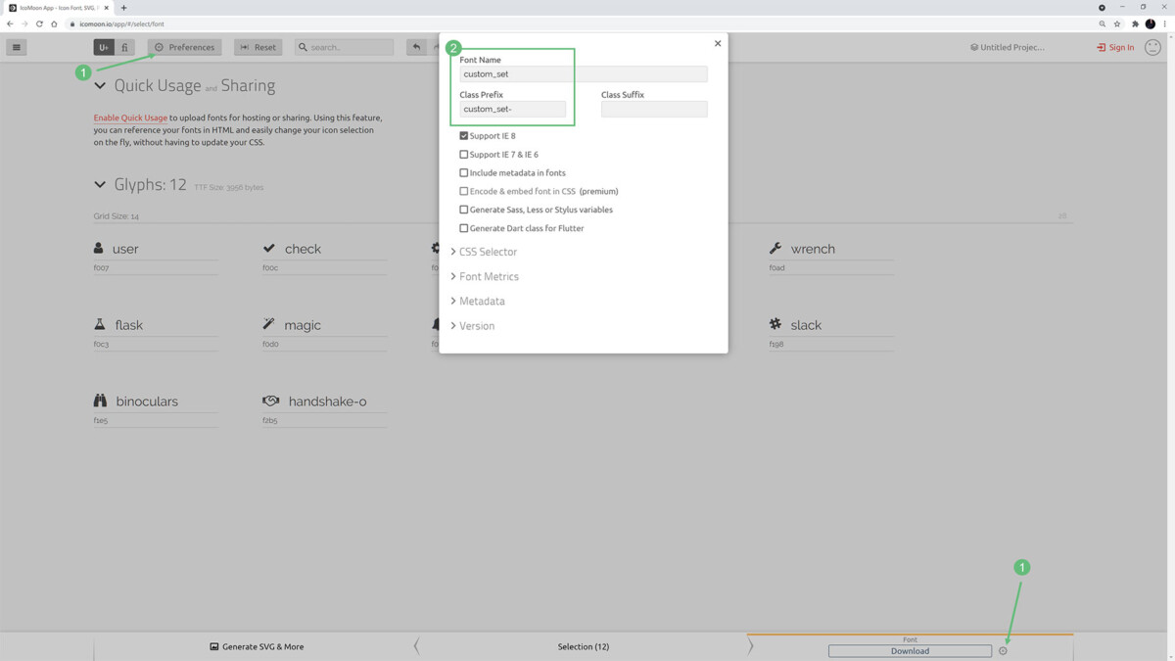Open the Selection (12) tab
1175x661 pixels.
[x=583, y=646]
